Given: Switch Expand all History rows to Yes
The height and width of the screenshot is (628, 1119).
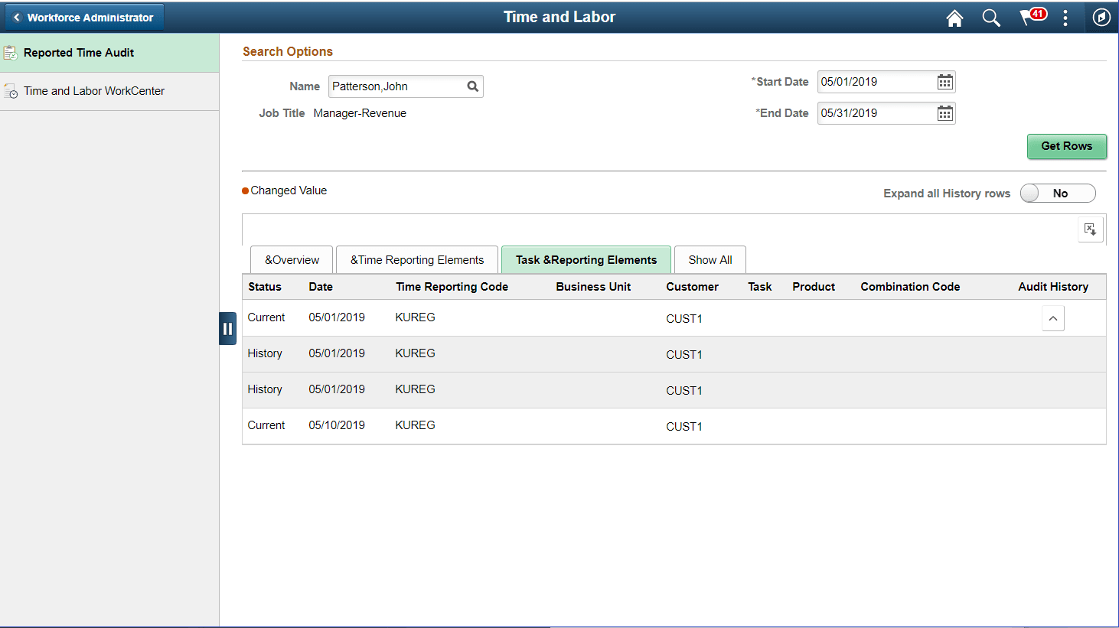Looking at the screenshot, I should coord(1058,193).
